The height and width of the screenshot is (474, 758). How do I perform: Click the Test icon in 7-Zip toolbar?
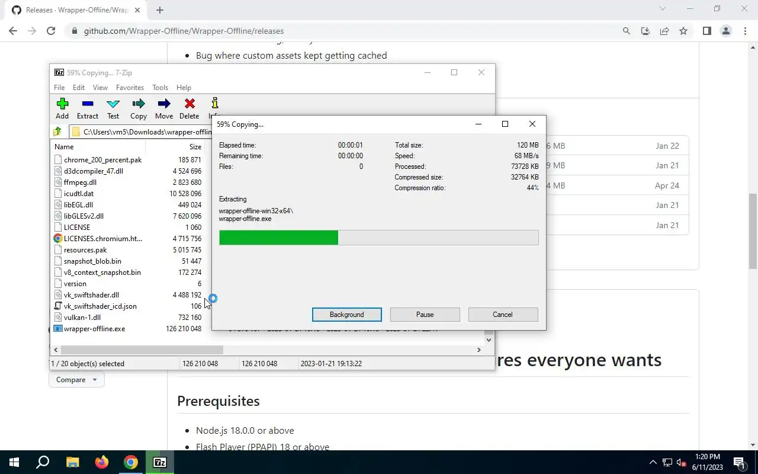click(113, 109)
